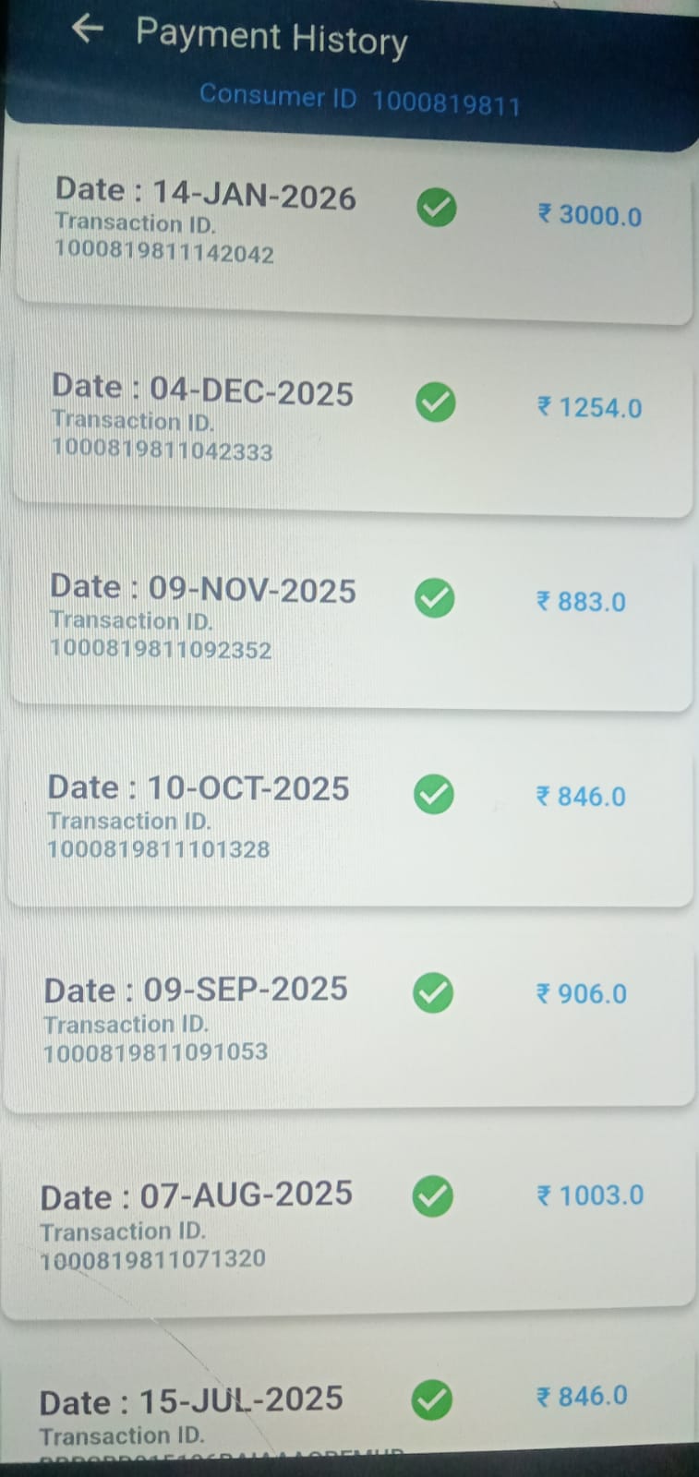699x1477 pixels.
Task: Click green checkmark for 04-DEC-2025 payment
Action: coord(436,402)
